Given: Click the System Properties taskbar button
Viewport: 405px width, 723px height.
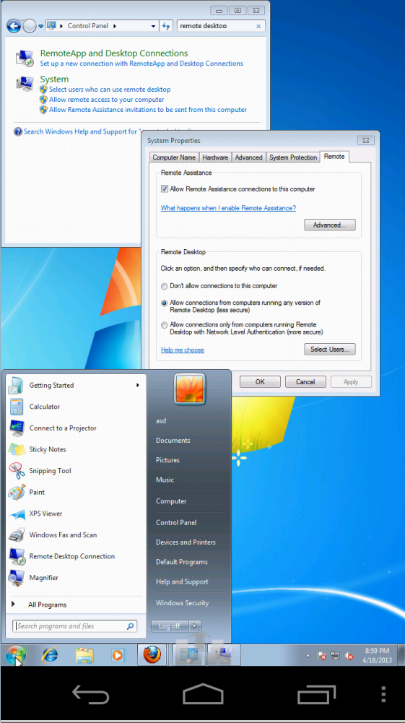Looking at the screenshot, I should [225, 655].
